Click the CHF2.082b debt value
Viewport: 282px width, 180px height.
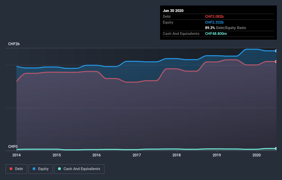point(214,16)
